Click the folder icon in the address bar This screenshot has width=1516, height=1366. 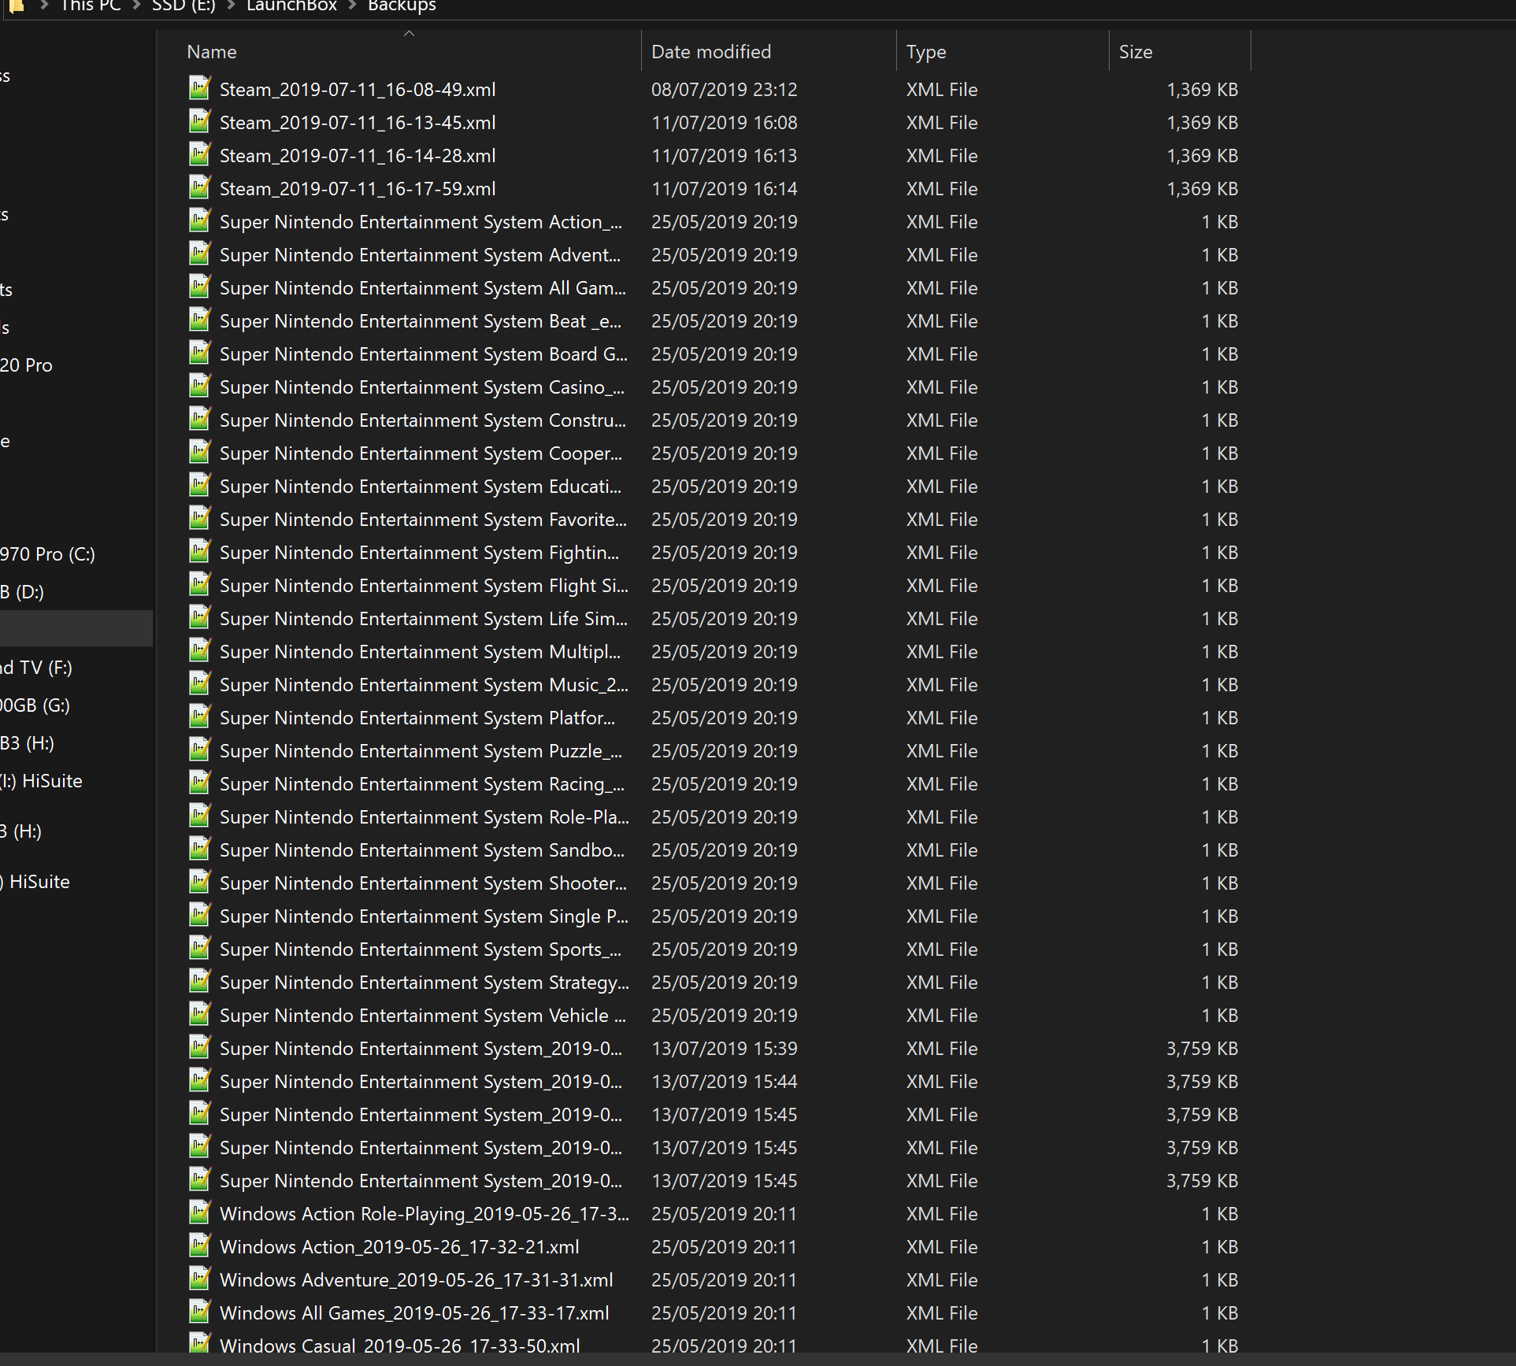pos(16,6)
